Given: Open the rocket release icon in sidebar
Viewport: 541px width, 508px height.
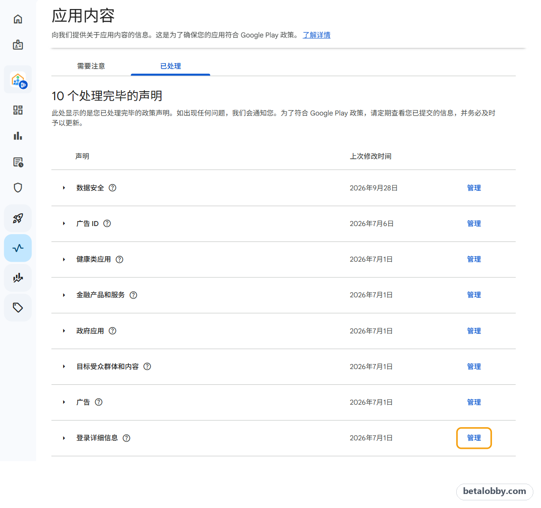Looking at the screenshot, I should pos(18,218).
